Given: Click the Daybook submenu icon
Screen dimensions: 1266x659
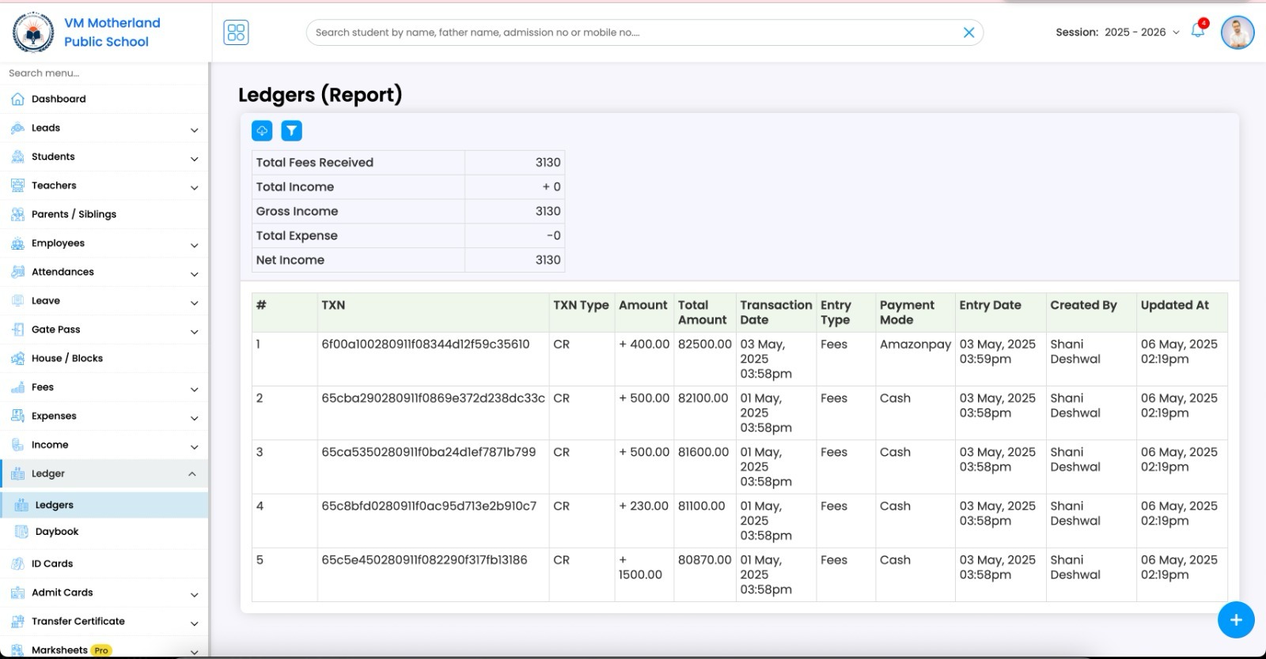Looking at the screenshot, I should tap(21, 532).
